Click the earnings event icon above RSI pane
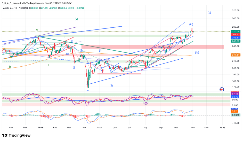 (222, 89)
